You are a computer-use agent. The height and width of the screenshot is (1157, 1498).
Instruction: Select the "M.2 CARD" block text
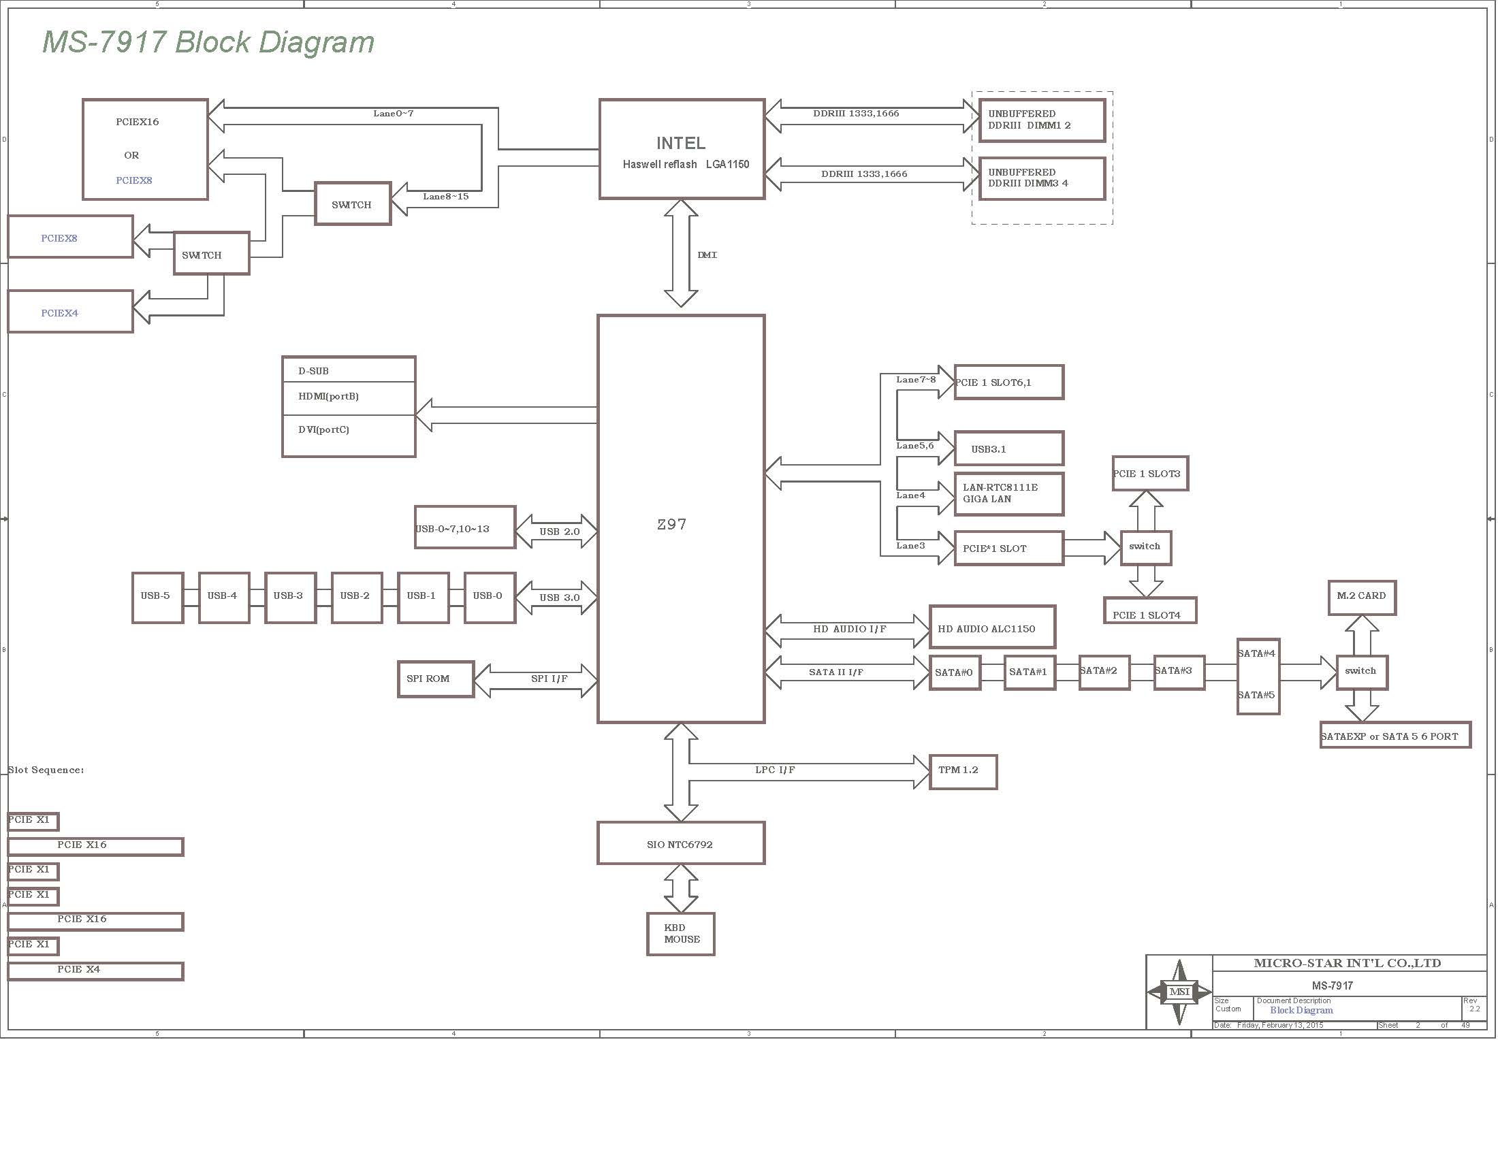[1362, 596]
